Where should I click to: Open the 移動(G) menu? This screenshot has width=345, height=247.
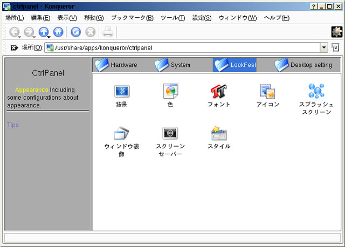[94, 18]
